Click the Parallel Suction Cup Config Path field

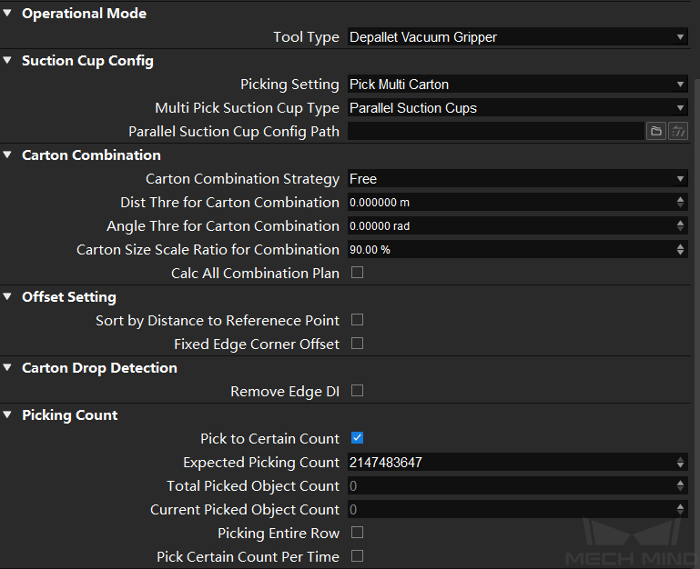(x=495, y=132)
